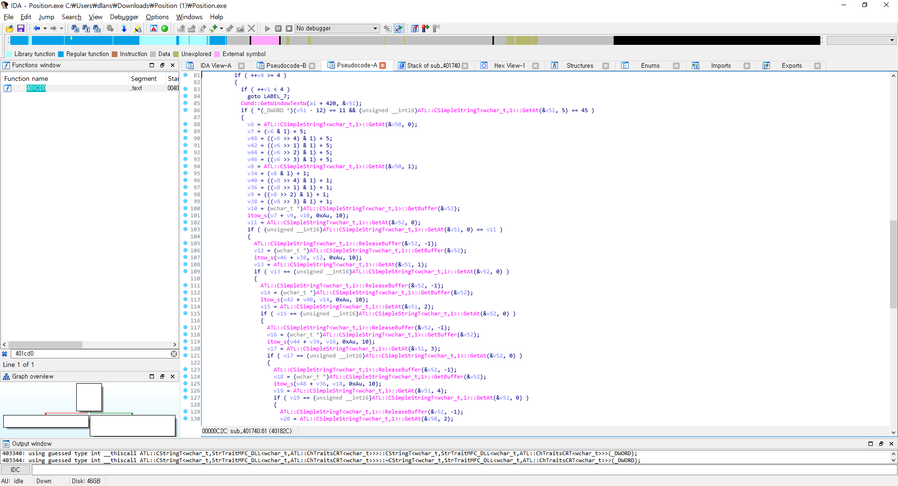The image size is (898, 486).
Task: Click the External symbol pink legend swatch
Action: pos(217,54)
